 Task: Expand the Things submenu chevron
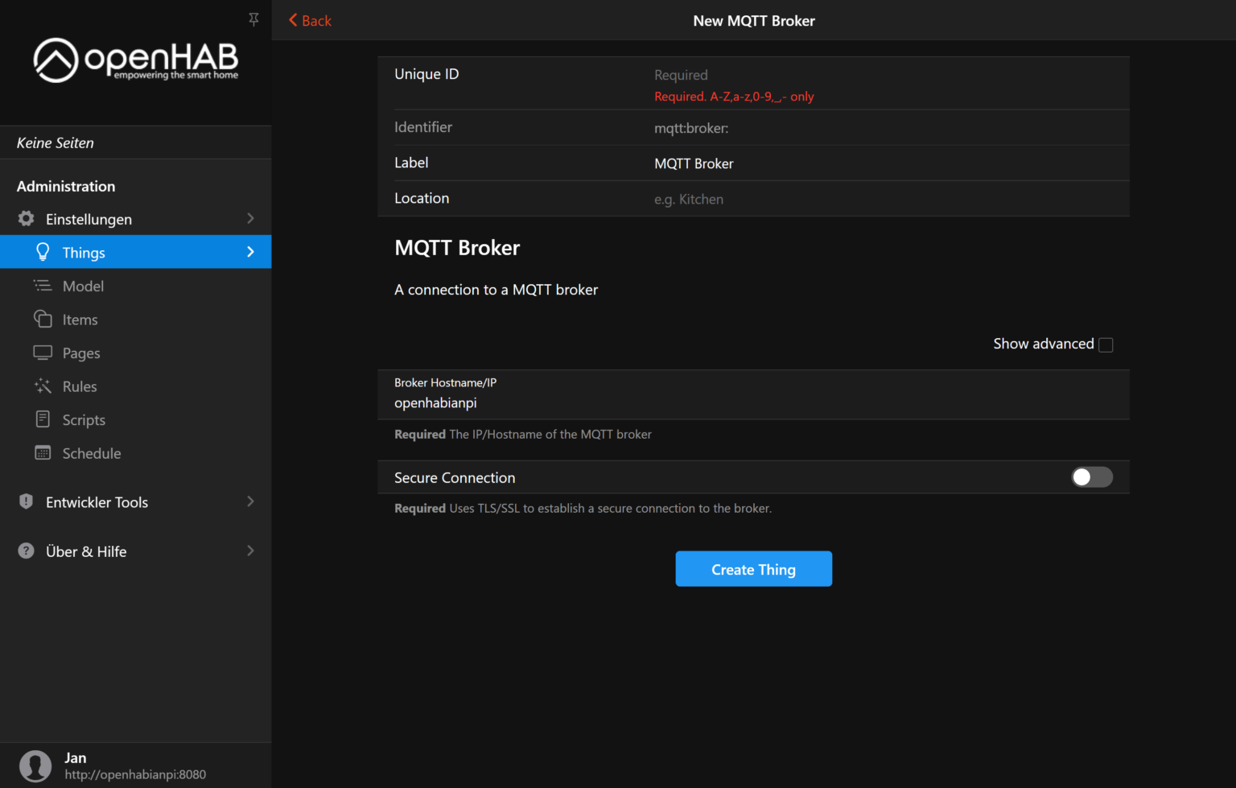pyautogui.click(x=250, y=252)
